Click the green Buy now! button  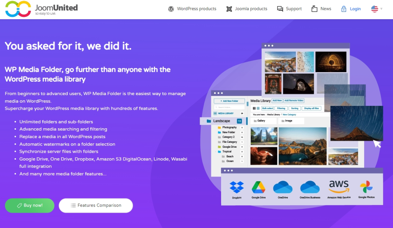click(x=30, y=205)
